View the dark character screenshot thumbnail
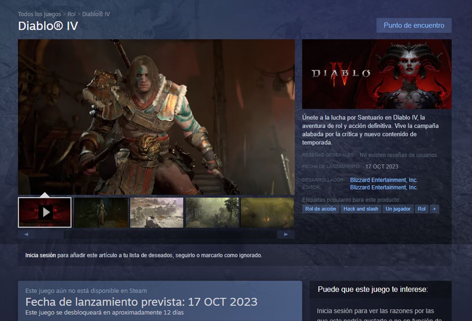This screenshot has width=472, height=321. pos(101,212)
